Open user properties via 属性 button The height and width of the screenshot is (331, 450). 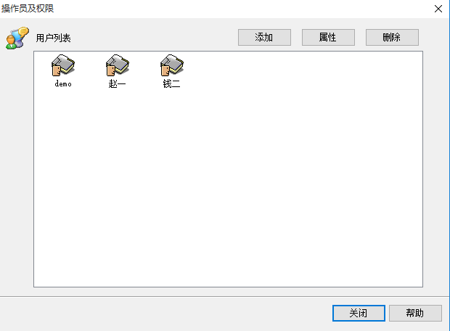328,37
